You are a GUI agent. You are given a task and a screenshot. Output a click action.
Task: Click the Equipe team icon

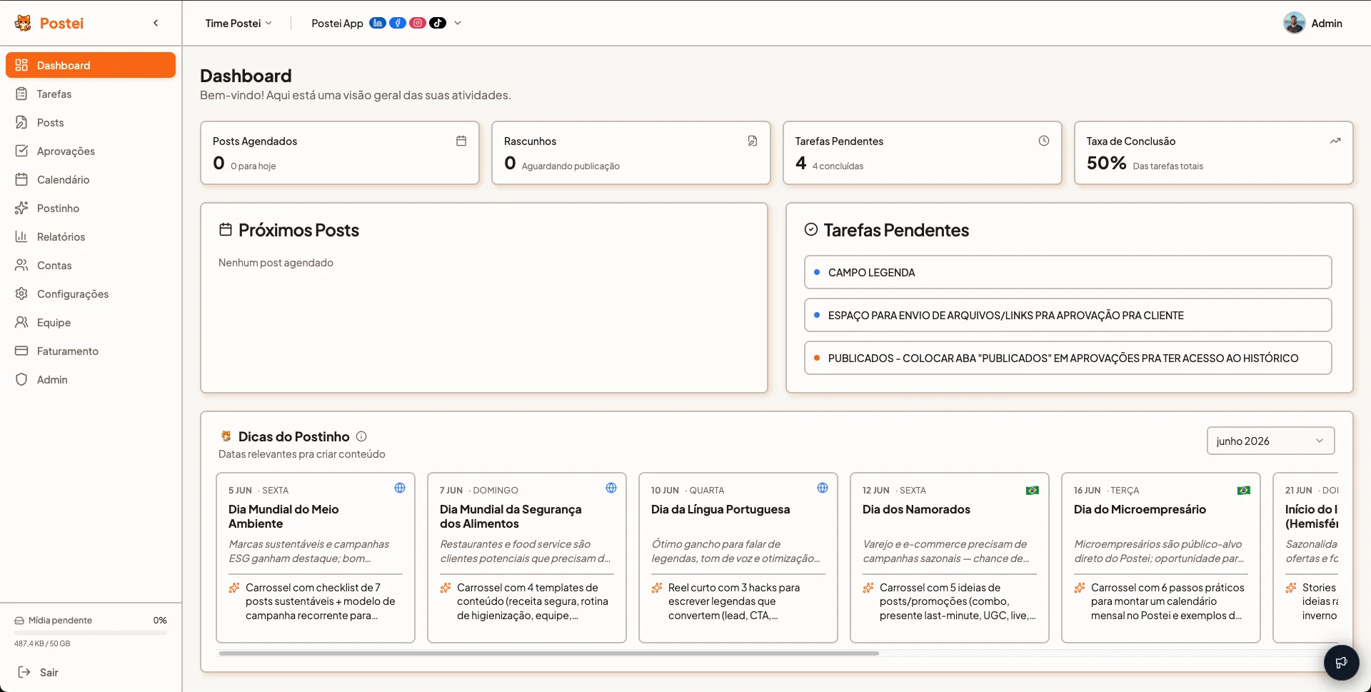pos(21,322)
